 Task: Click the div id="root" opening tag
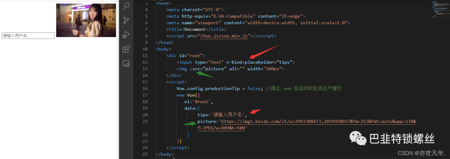click(186, 56)
